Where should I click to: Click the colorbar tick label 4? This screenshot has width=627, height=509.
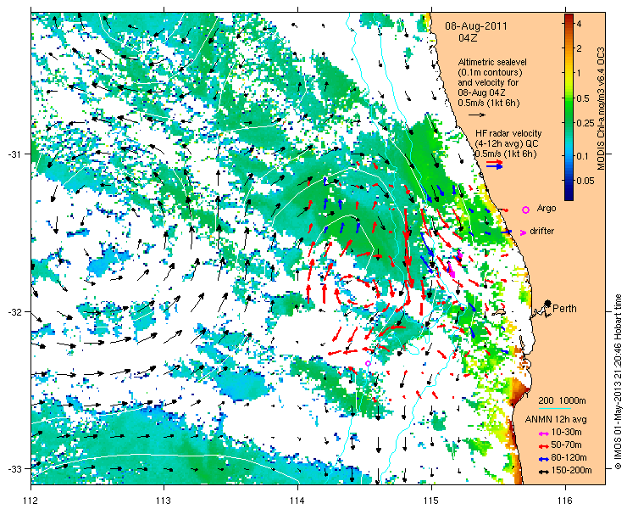[x=579, y=24]
